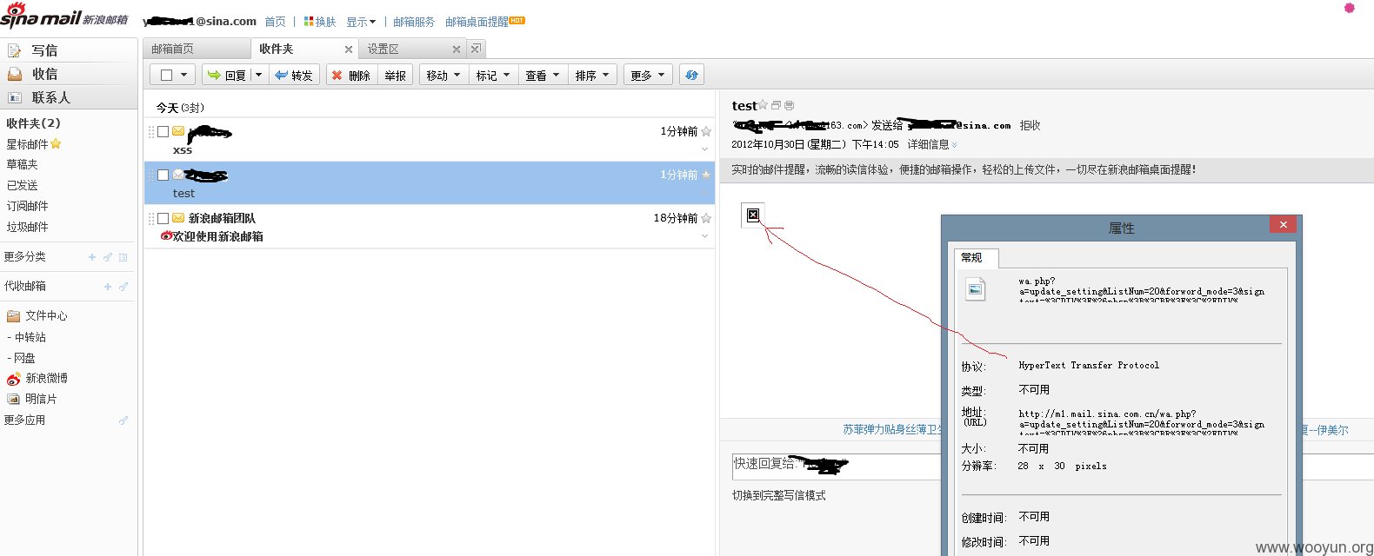This screenshot has height=556, width=1374.
Task: Click the 删除 delete button
Action: 351,76
